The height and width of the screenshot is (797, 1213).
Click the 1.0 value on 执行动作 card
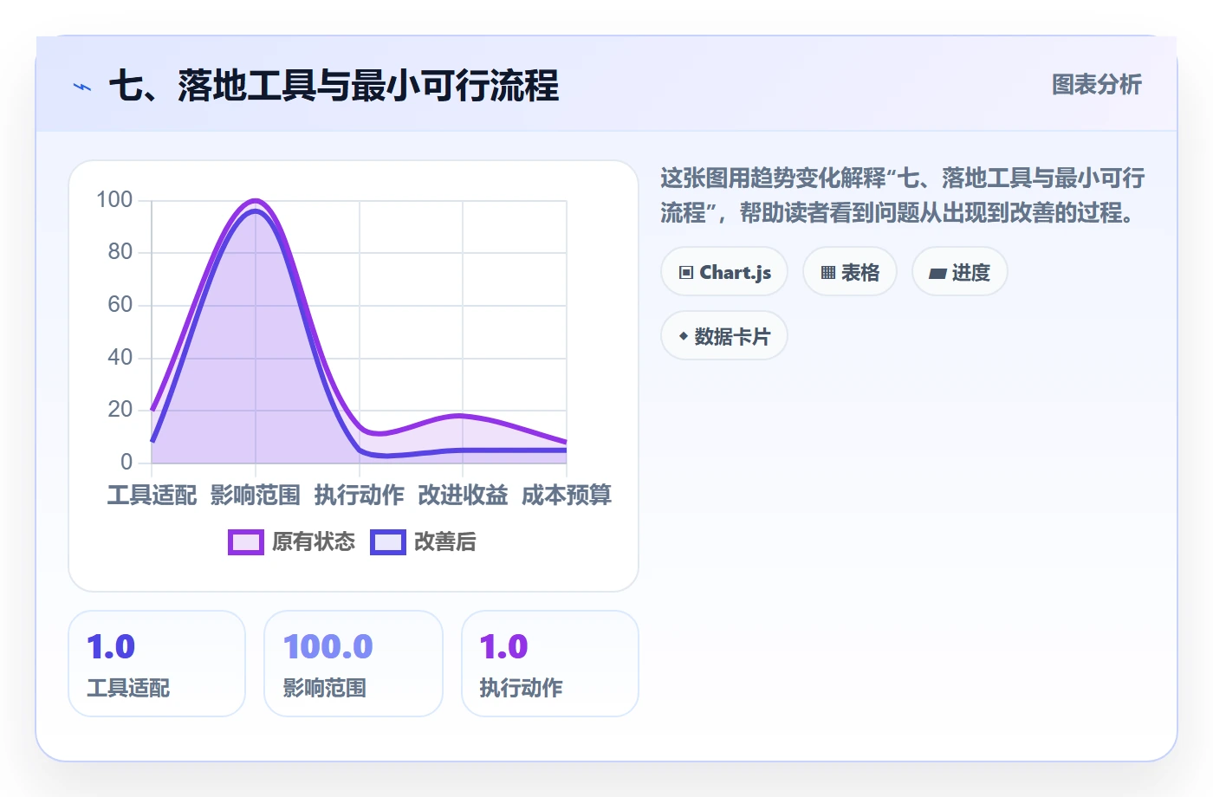504,647
